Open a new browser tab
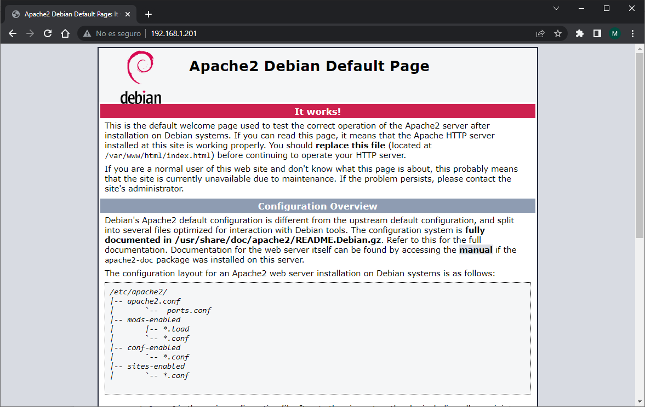The height and width of the screenshot is (407, 645). [x=149, y=14]
